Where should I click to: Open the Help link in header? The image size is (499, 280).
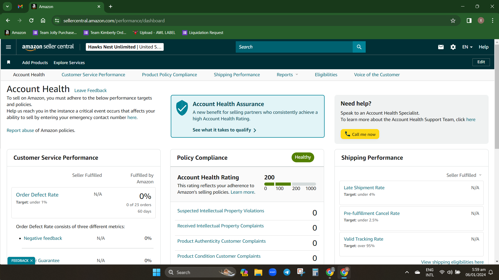click(484, 47)
